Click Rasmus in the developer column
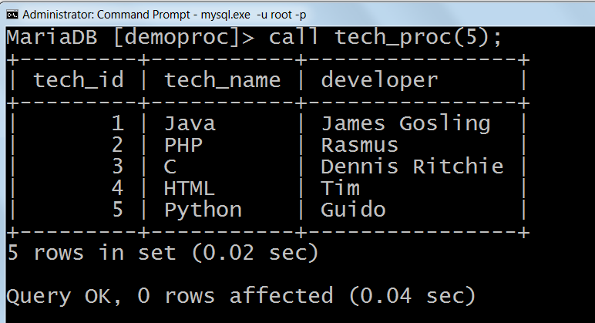The height and width of the screenshot is (323, 595). [x=360, y=145]
